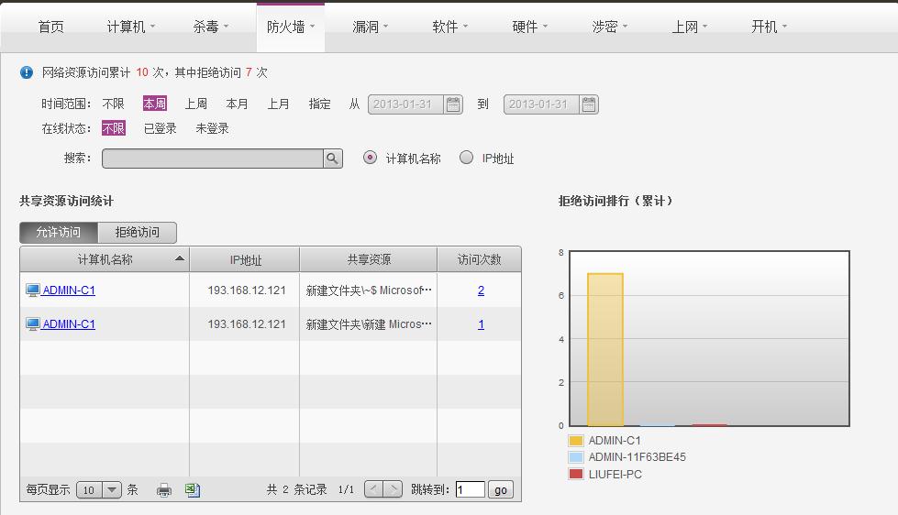Click the printer icon

click(x=164, y=490)
